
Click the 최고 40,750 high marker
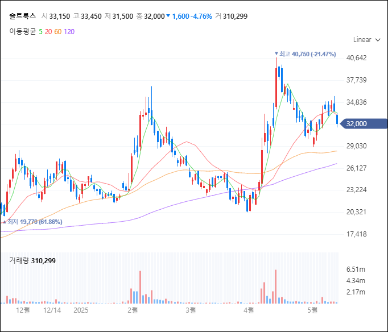pyautogui.click(x=306, y=54)
